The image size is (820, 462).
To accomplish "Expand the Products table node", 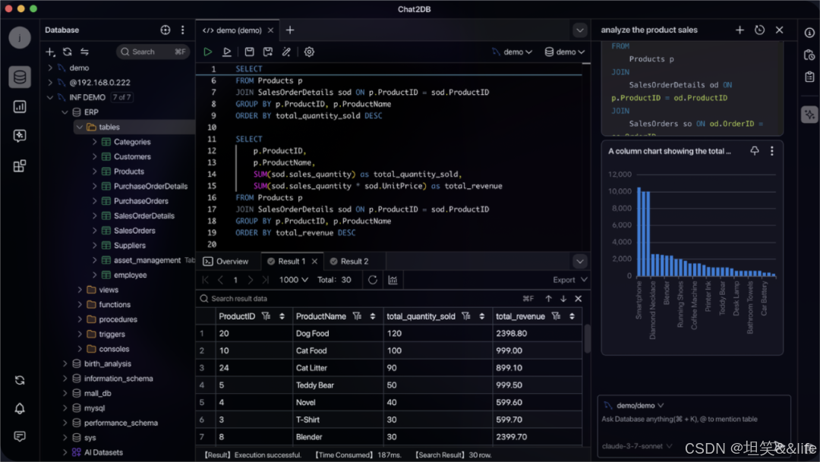I will pos(95,171).
